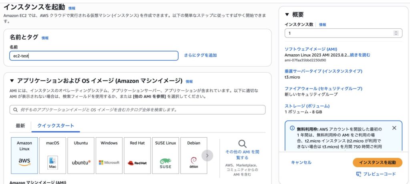
Task: Click 垂直サーバータイプ (インスタンスタイプ) summary link
Action: [x=324, y=71]
